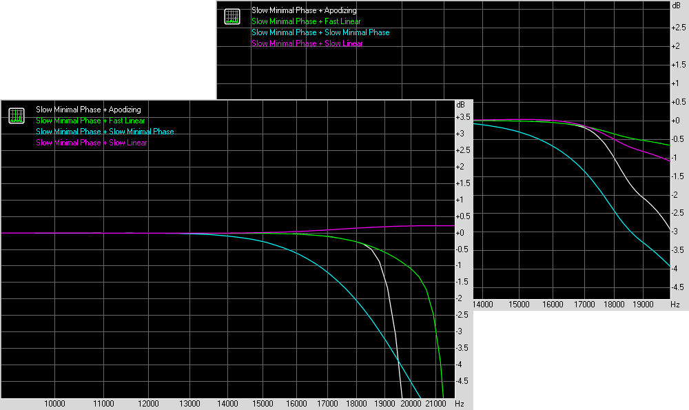This screenshot has width=689, height=410.
Task: Choose magenta Slow Linear entry in front graph
Action: tap(92, 143)
